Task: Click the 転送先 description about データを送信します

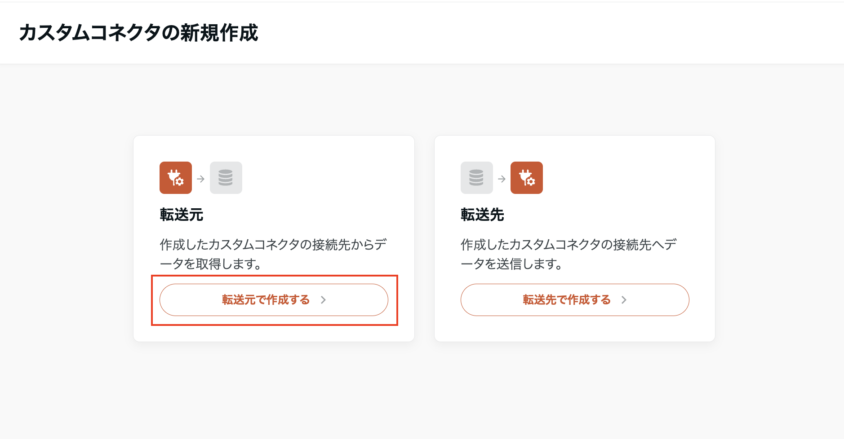Action: [x=569, y=254]
